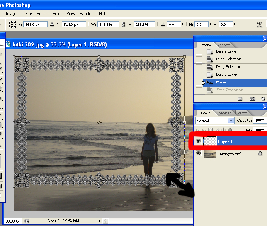The image size is (267, 226).
Task: Click the warp mode switch icon
Action: tap(259, 24)
